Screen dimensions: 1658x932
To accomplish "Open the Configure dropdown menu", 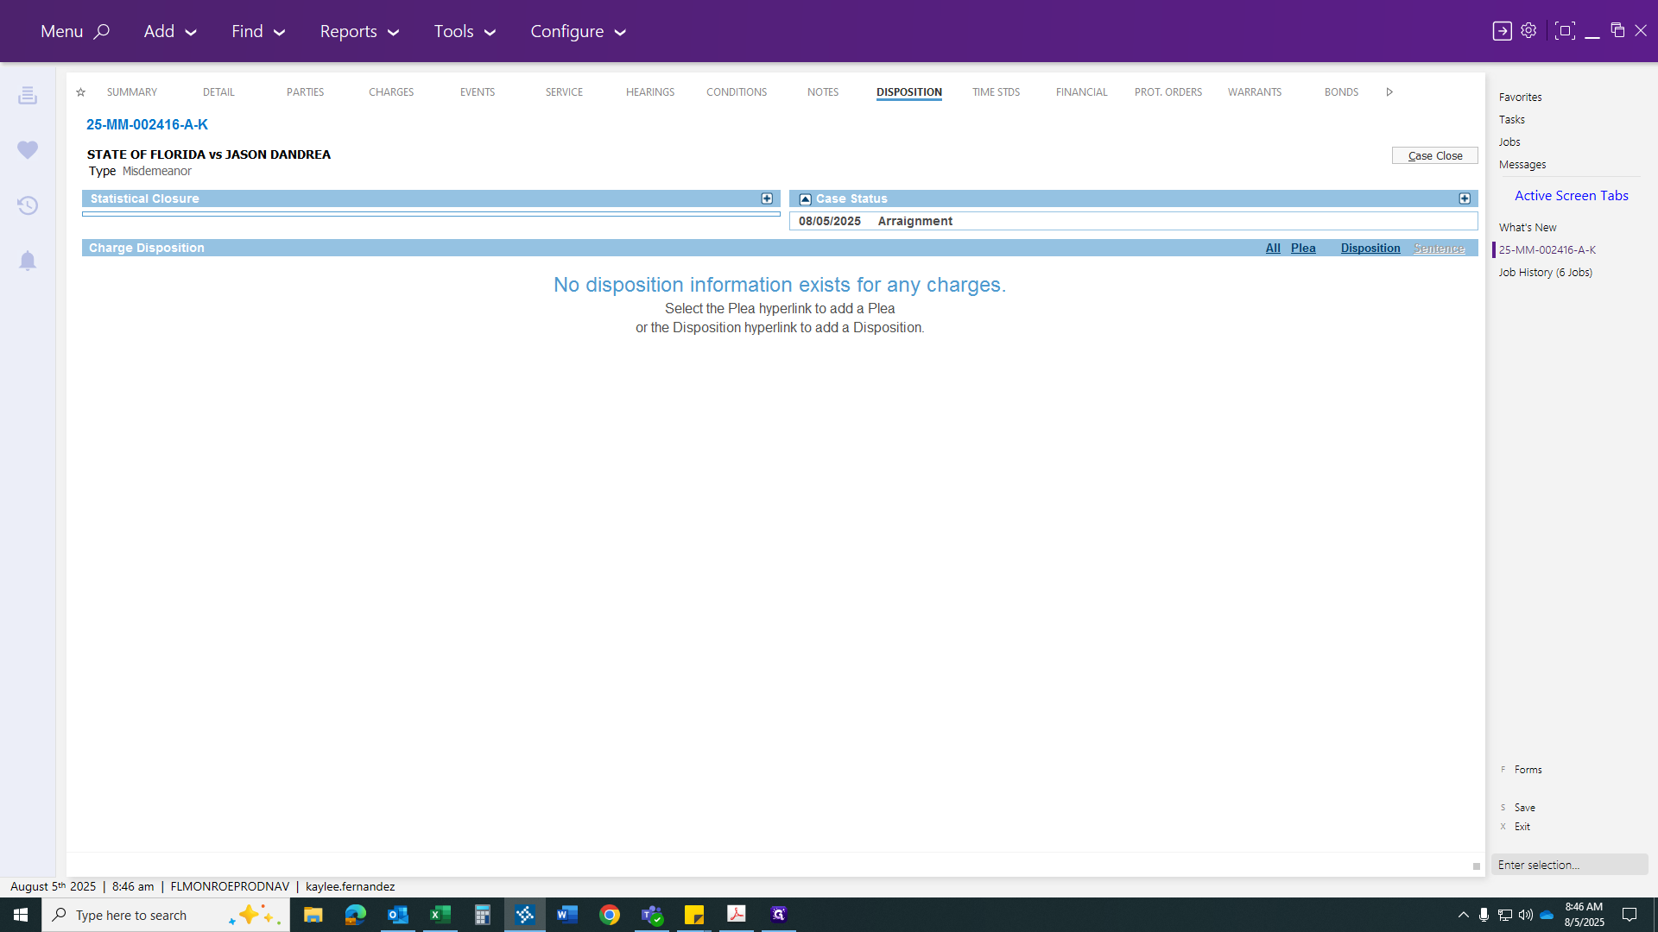I will click(x=578, y=31).
